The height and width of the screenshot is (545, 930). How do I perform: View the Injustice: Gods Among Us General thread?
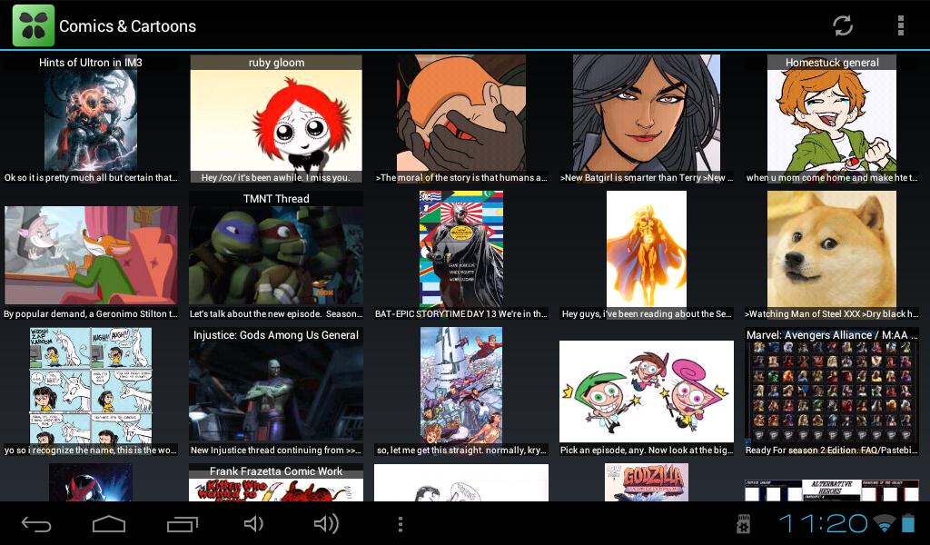point(276,391)
